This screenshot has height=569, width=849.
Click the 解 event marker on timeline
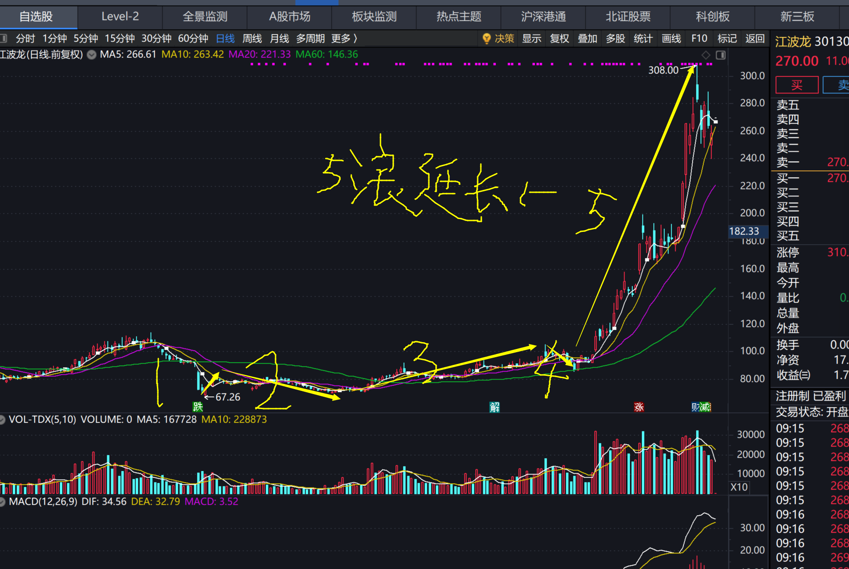click(495, 407)
